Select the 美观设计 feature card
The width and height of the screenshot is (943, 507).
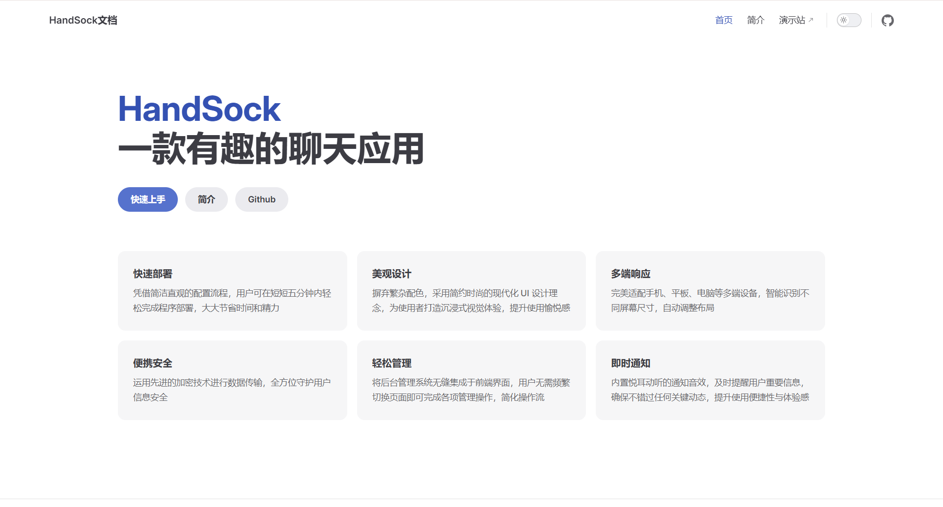click(x=471, y=291)
